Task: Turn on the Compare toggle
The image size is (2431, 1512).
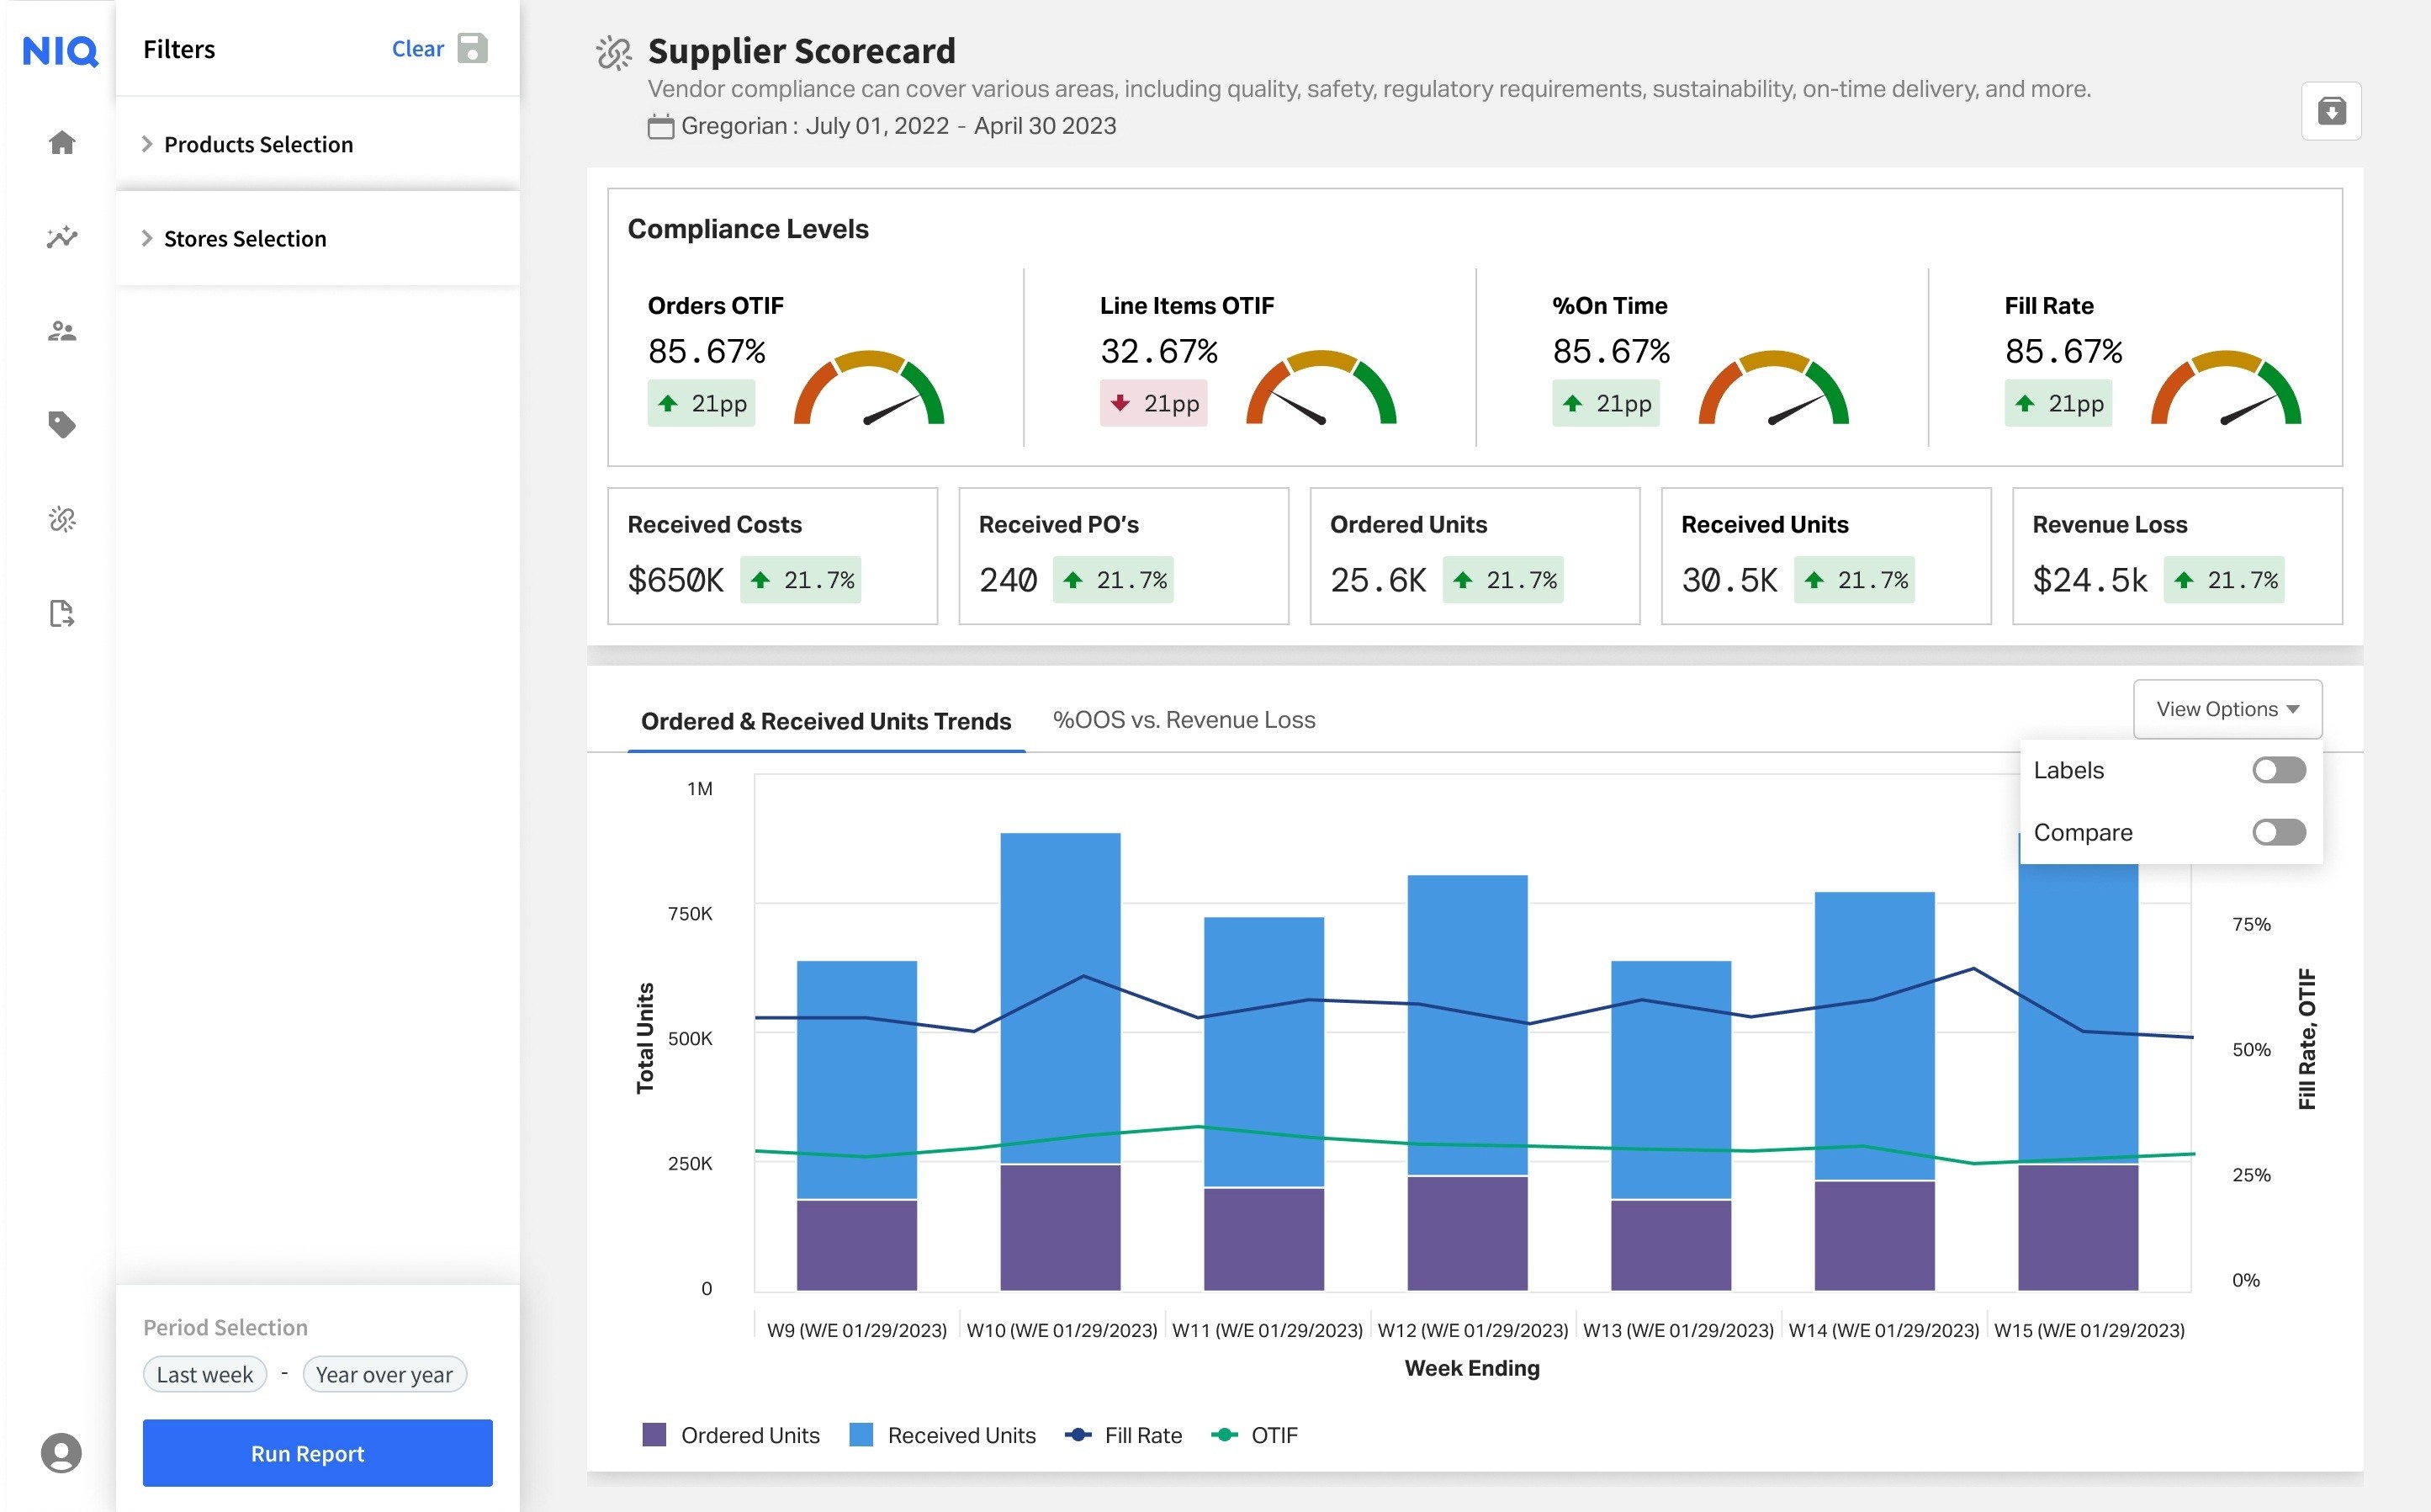Action: [x=2278, y=832]
